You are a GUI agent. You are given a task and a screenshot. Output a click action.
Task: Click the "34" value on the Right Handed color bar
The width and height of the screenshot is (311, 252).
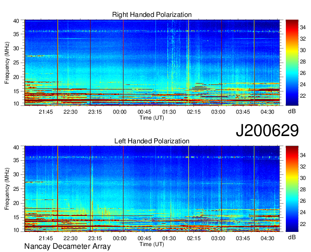[303, 27]
